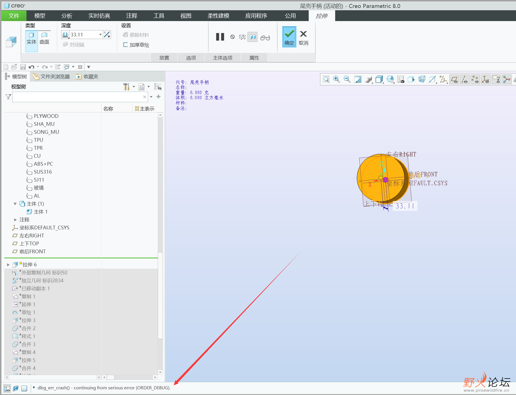This screenshot has height=395, width=516.
Task: Switch to the 分析 ribbon tab
Action: (x=67, y=16)
